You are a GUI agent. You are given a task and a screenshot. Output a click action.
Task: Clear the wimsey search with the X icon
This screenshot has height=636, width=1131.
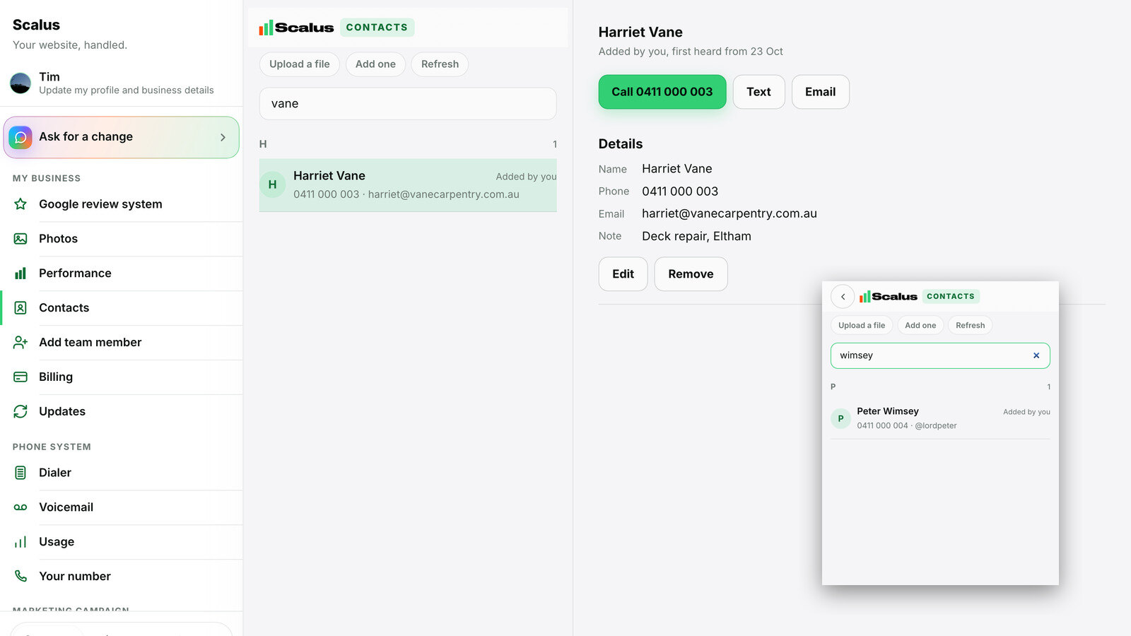[x=1036, y=355]
